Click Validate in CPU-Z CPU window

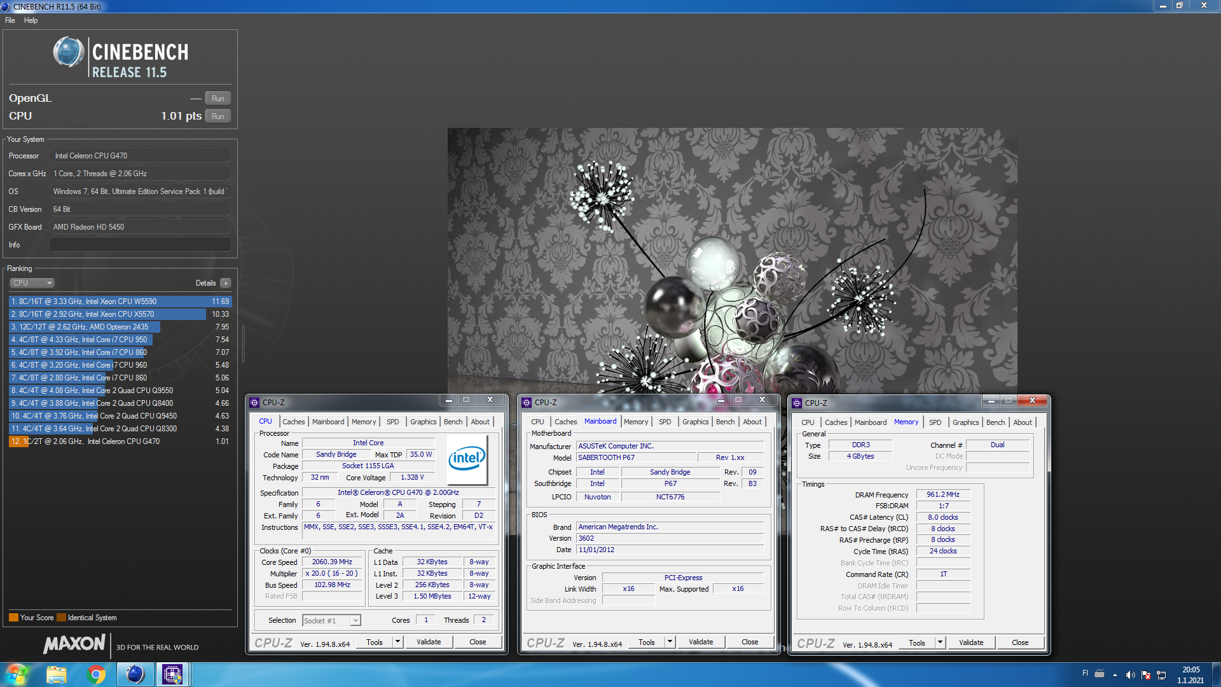pyautogui.click(x=429, y=642)
